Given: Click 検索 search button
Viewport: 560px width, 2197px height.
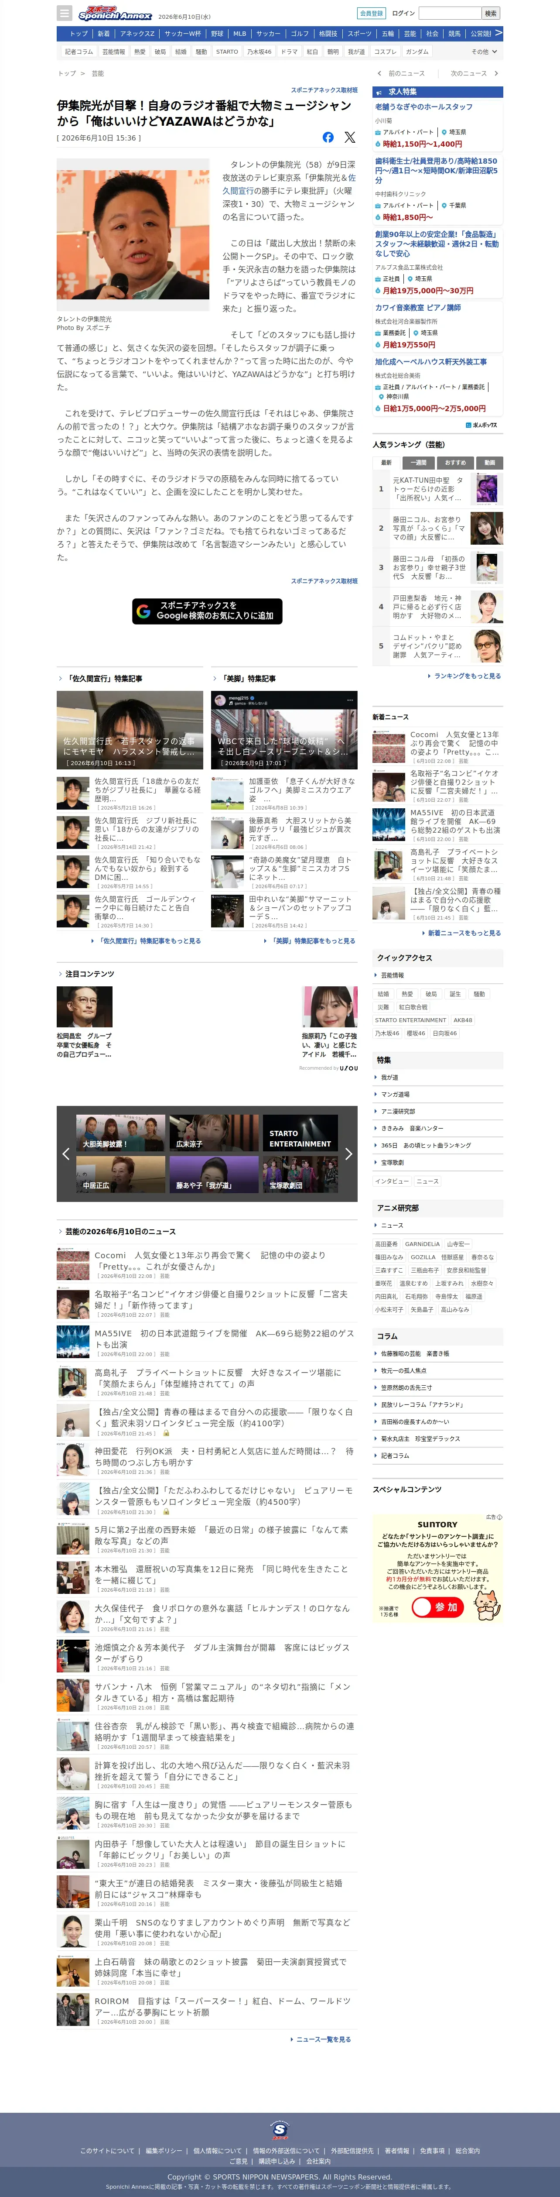Looking at the screenshot, I should click(x=490, y=14).
